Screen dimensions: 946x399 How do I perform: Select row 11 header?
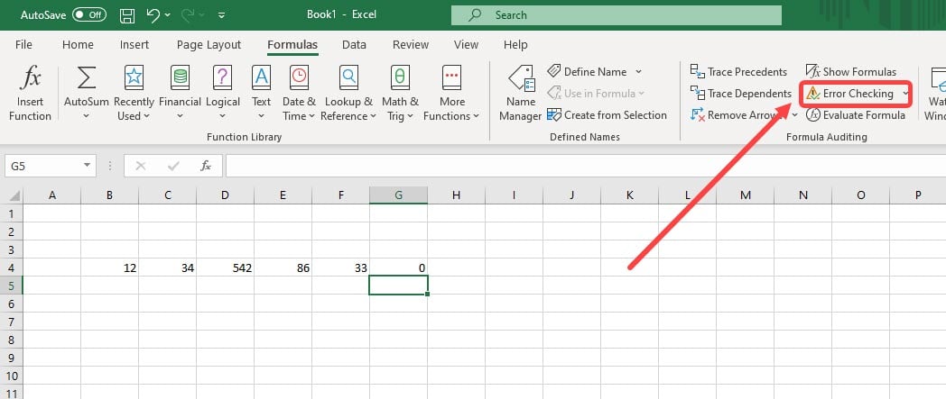[12, 393]
